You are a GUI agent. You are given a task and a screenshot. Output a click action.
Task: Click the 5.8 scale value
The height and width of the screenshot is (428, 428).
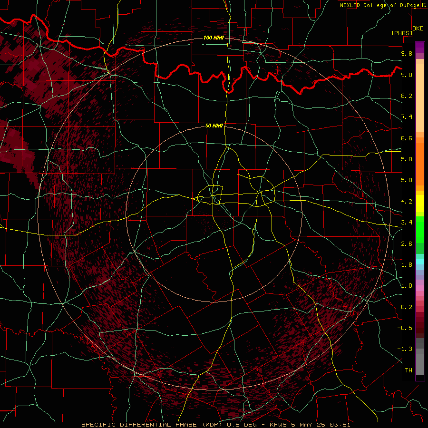[x=407, y=159]
